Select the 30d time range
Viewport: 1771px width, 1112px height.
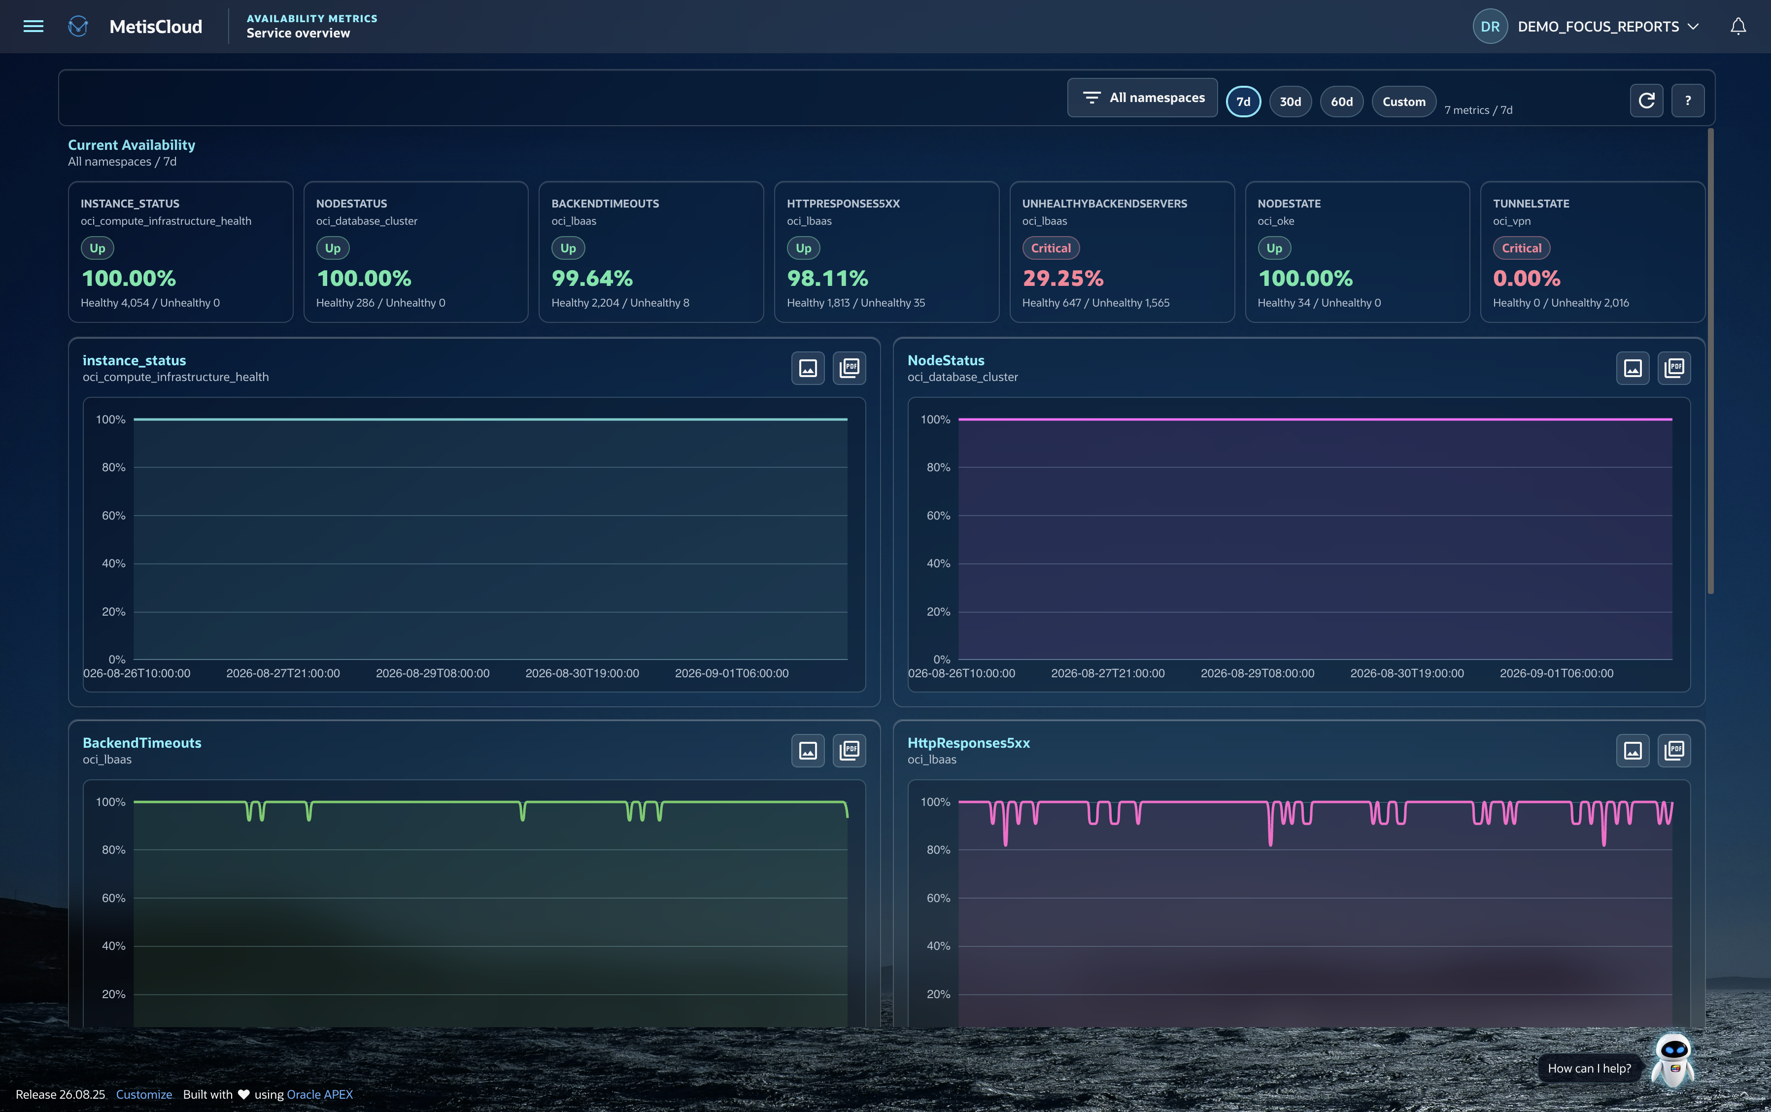pos(1290,102)
